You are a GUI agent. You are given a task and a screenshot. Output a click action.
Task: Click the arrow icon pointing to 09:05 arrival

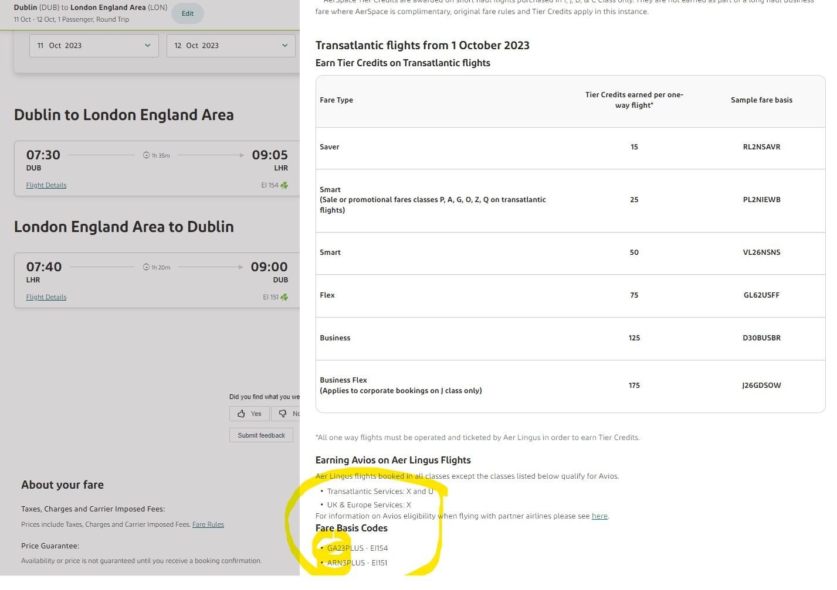pyautogui.click(x=242, y=155)
